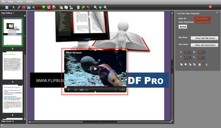Click canvas vertical scroll-up arrow
This screenshot has height=128, width=221.
172,13
